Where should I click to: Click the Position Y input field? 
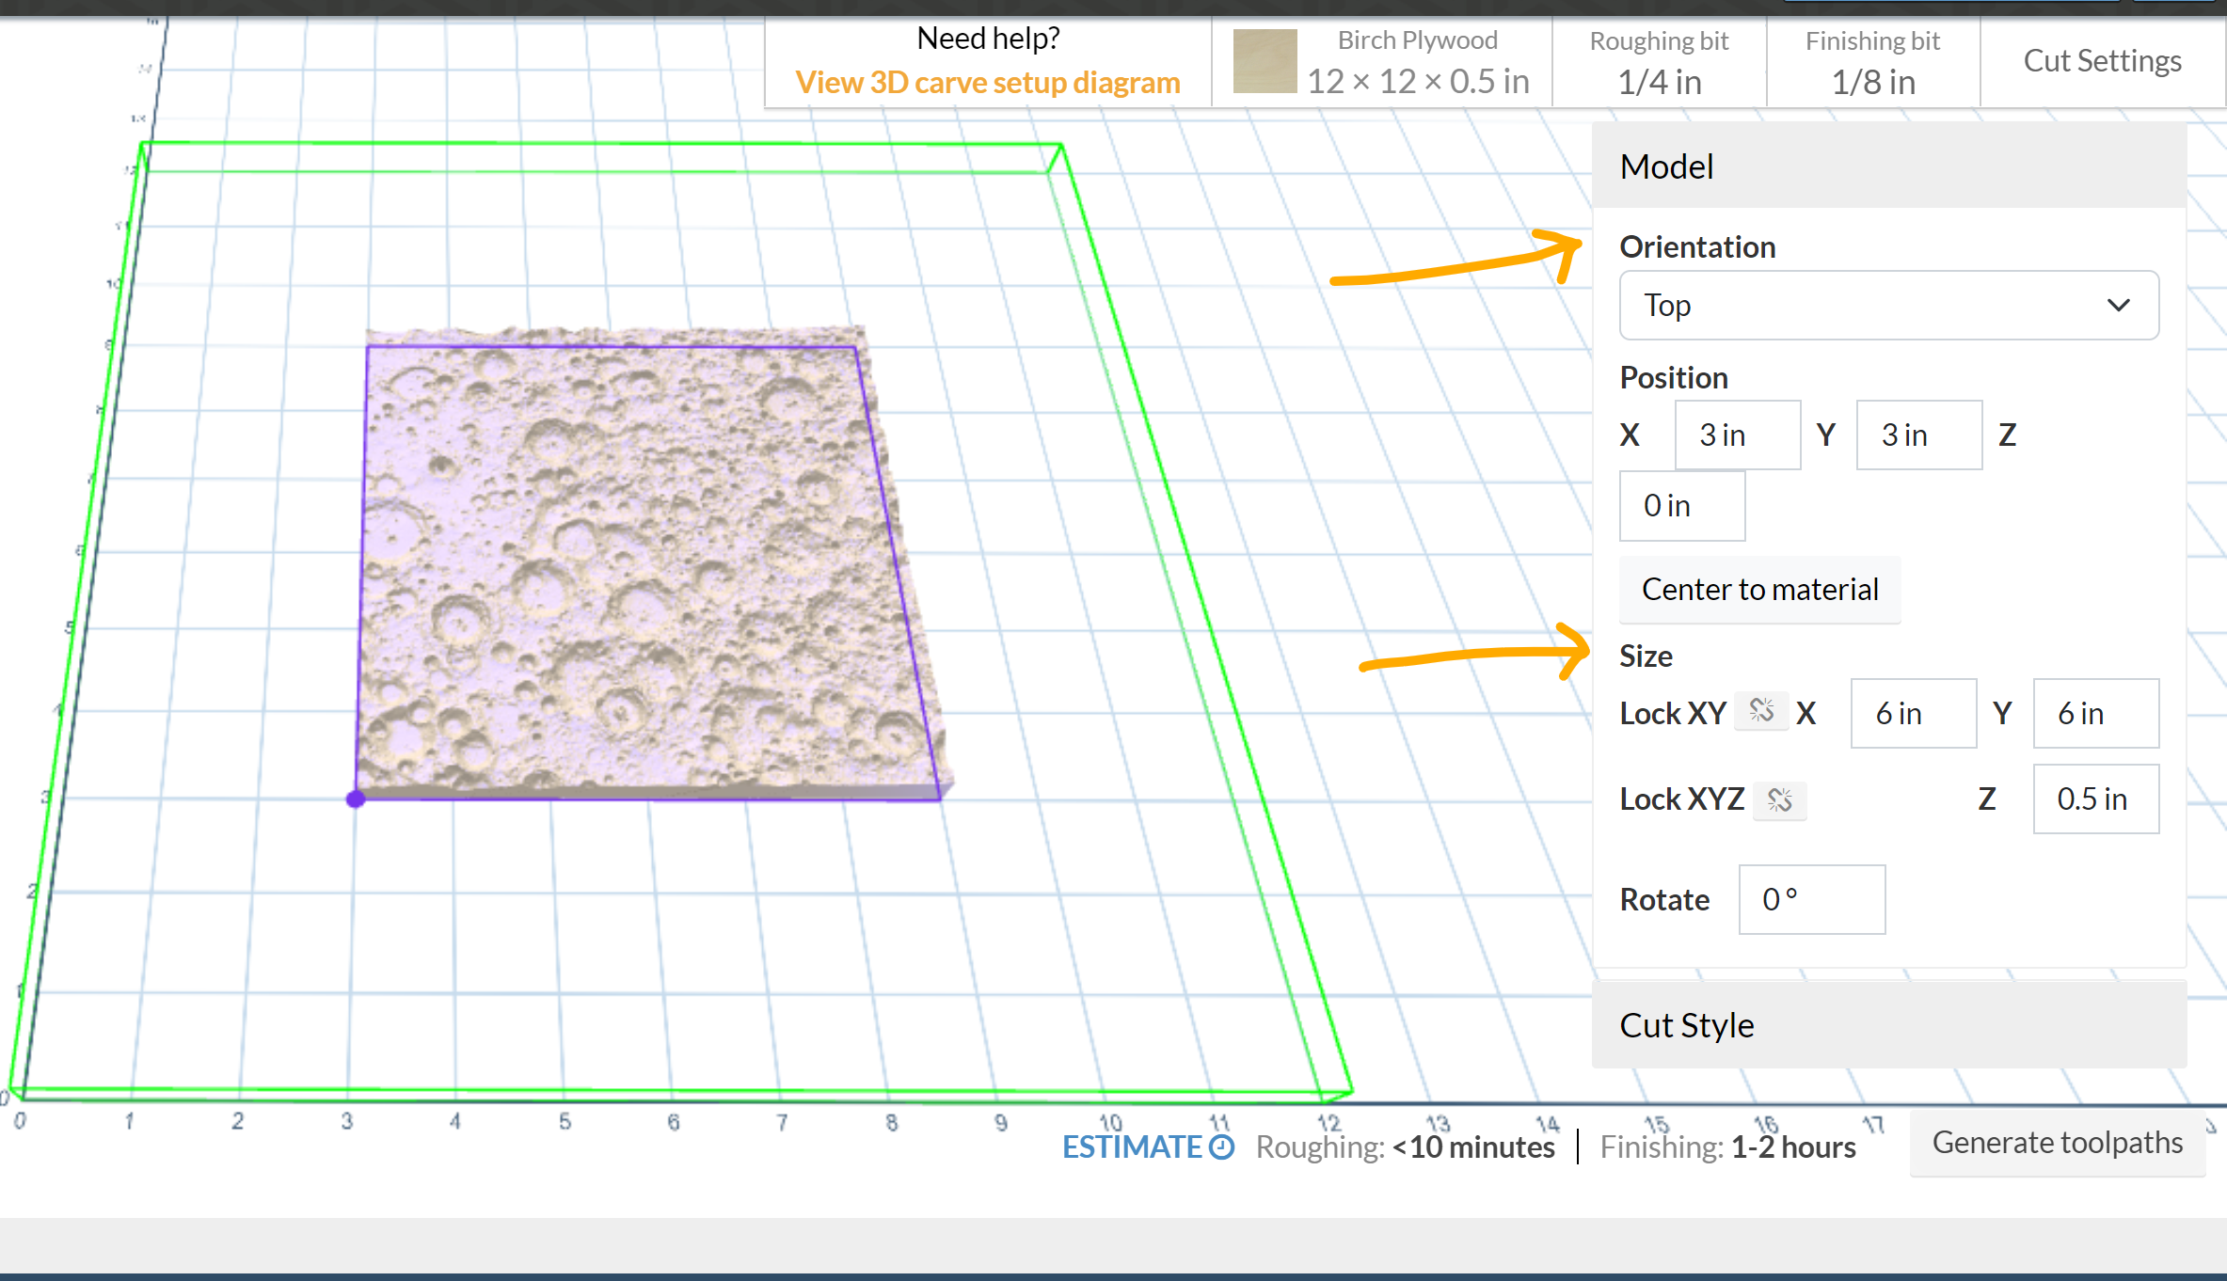pyautogui.click(x=1918, y=435)
